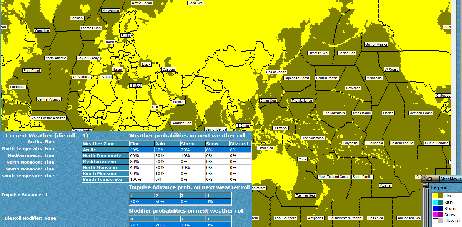Image resolution: width=462 pixels, height=227 pixels.
Task: Click the Blizzard color swatch in the Legend
Action: [438, 221]
